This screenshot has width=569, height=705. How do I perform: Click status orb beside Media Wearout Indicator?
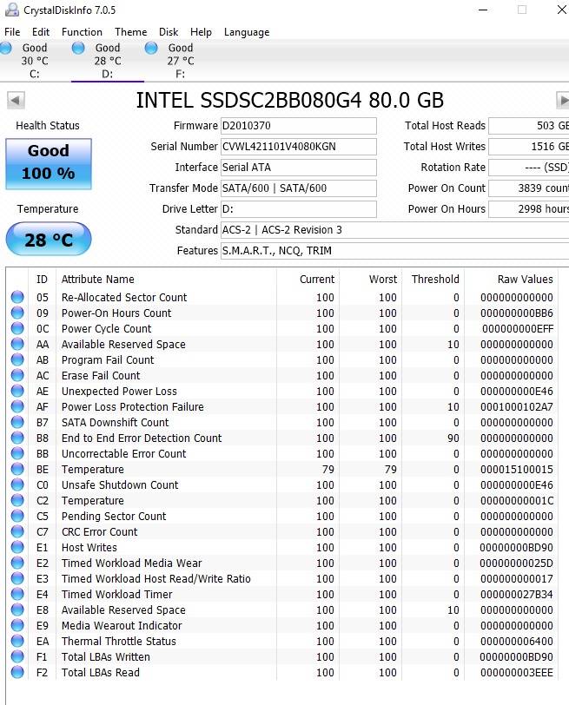17,626
